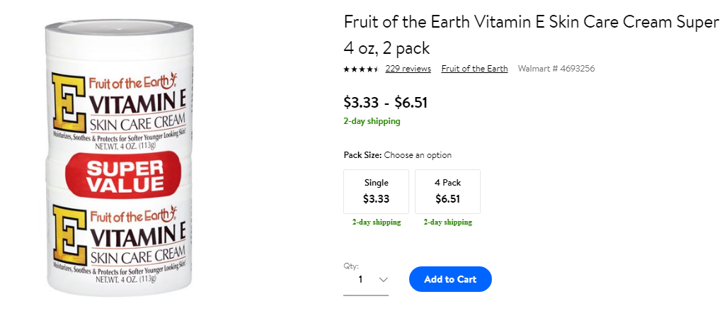Image resolution: width=722 pixels, height=311 pixels.
Task: Click the red Super Value badge on image
Action: (x=123, y=175)
